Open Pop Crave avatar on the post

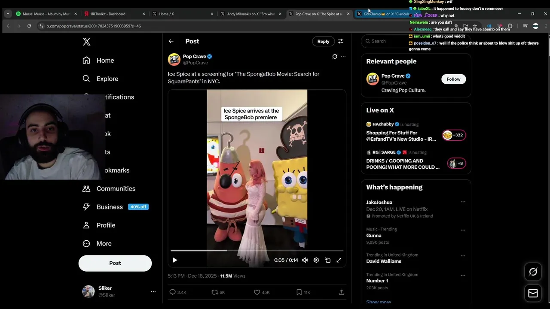click(174, 59)
